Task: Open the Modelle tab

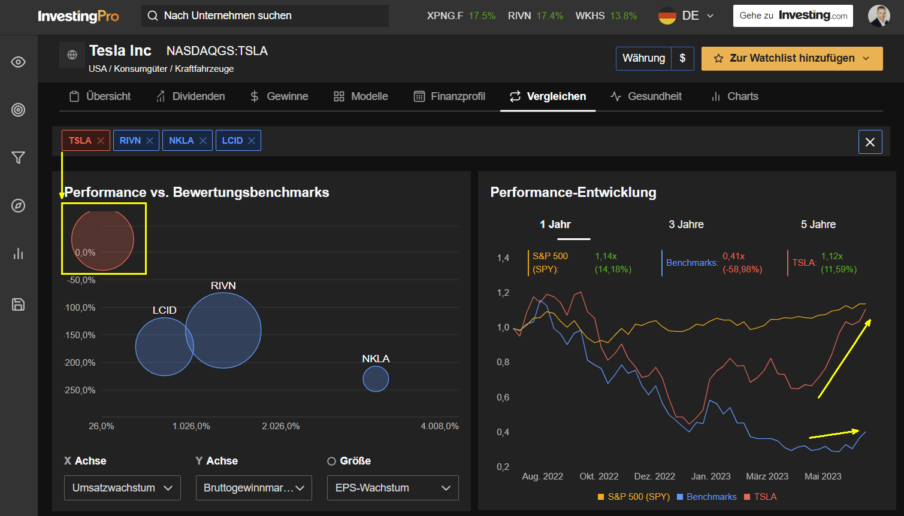Action: [x=361, y=96]
